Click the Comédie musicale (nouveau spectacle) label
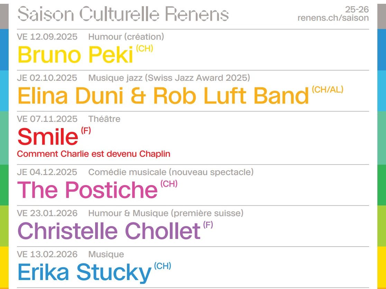386x289 pixels. [x=171, y=172]
